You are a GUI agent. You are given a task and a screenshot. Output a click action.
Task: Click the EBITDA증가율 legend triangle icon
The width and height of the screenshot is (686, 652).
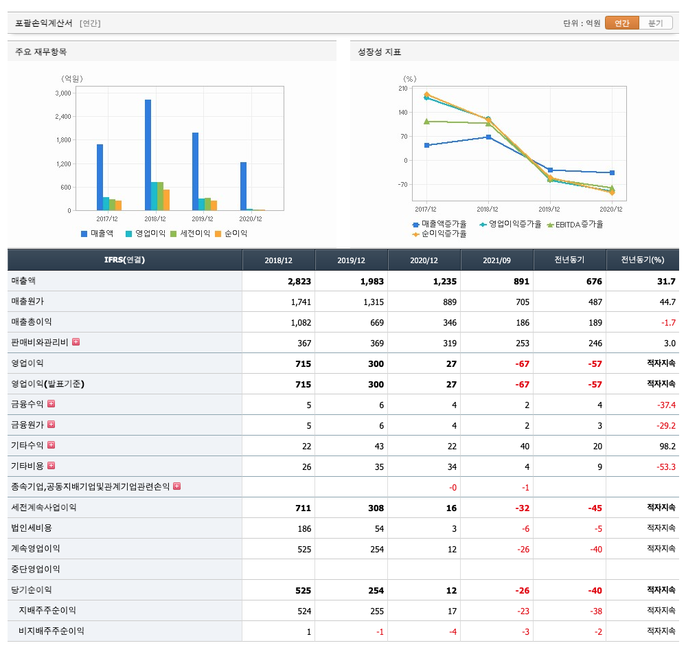[x=550, y=225]
